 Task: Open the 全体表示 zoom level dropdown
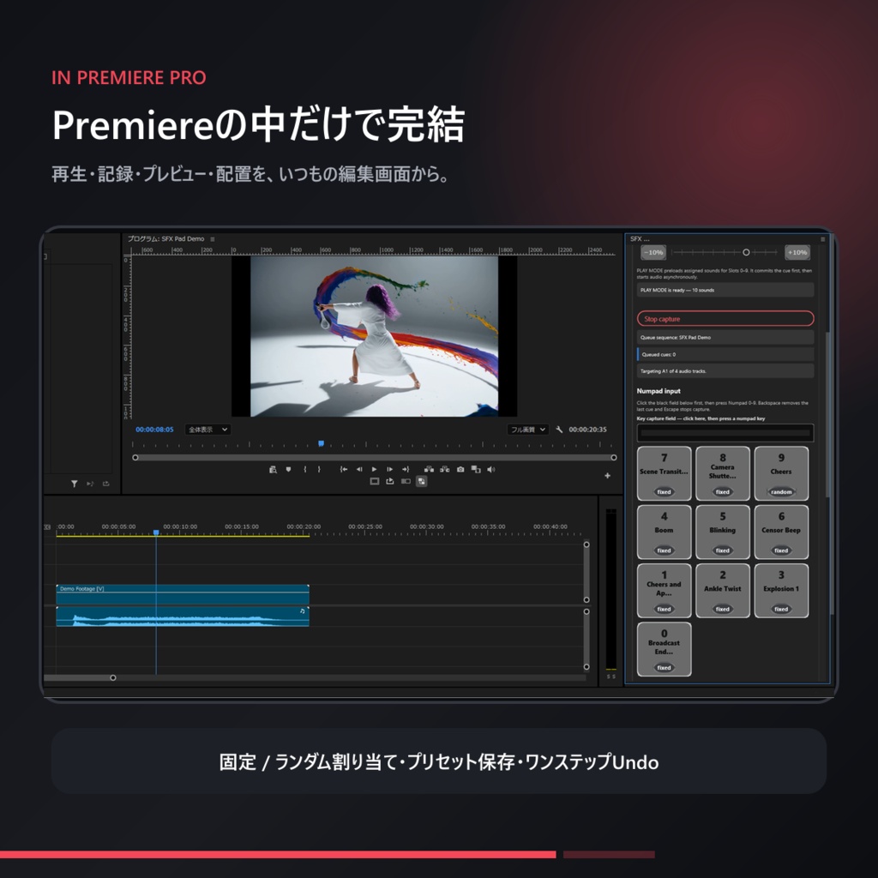pos(207,430)
